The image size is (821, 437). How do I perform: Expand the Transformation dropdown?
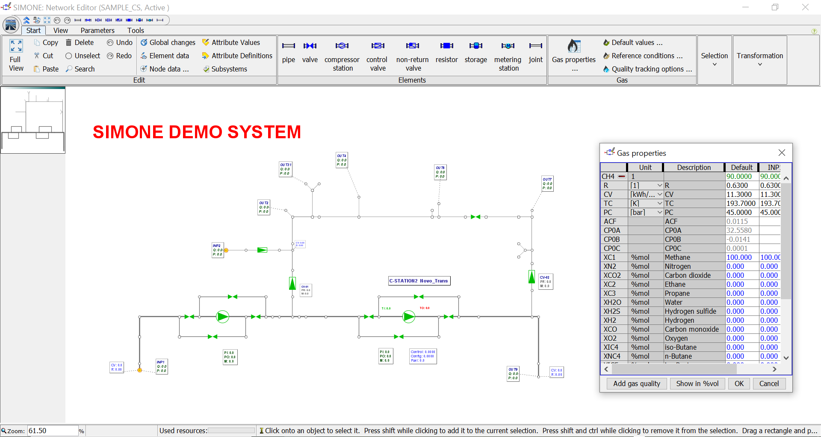[x=760, y=59]
